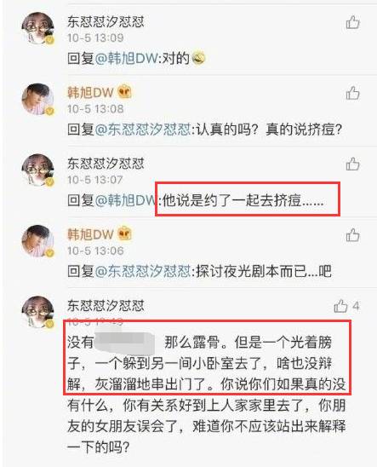This screenshot has height=467, width=377.
Task: Like 韩旭DW's 13:08 comment
Action: coord(353,93)
